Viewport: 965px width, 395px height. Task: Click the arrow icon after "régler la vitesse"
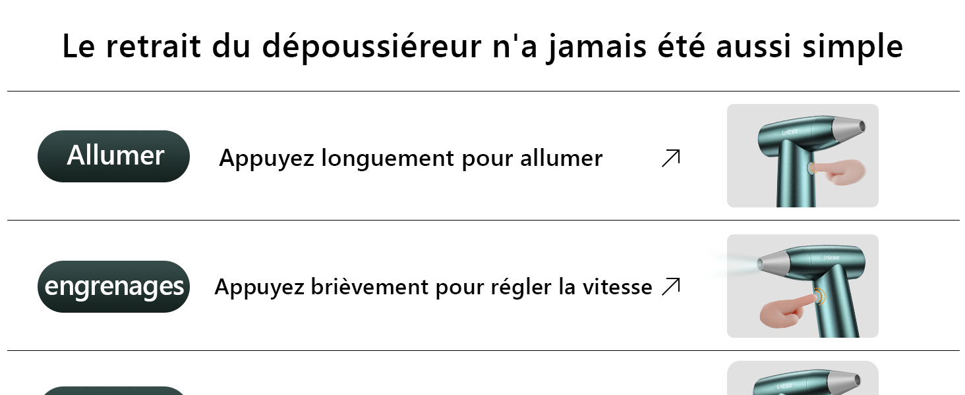click(670, 286)
